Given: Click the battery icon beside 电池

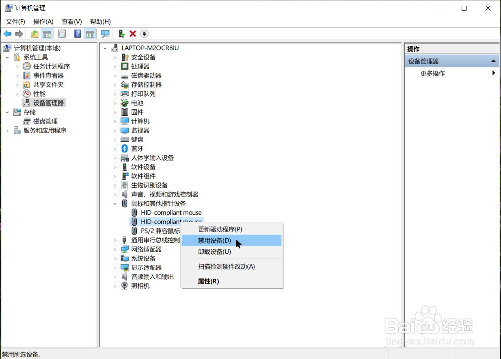Looking at the screenshot, I should click(125, 103).
